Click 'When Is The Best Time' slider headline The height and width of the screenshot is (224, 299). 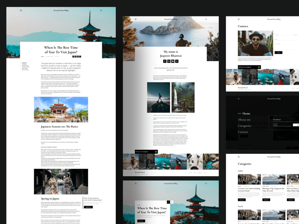tap(152, 210)
